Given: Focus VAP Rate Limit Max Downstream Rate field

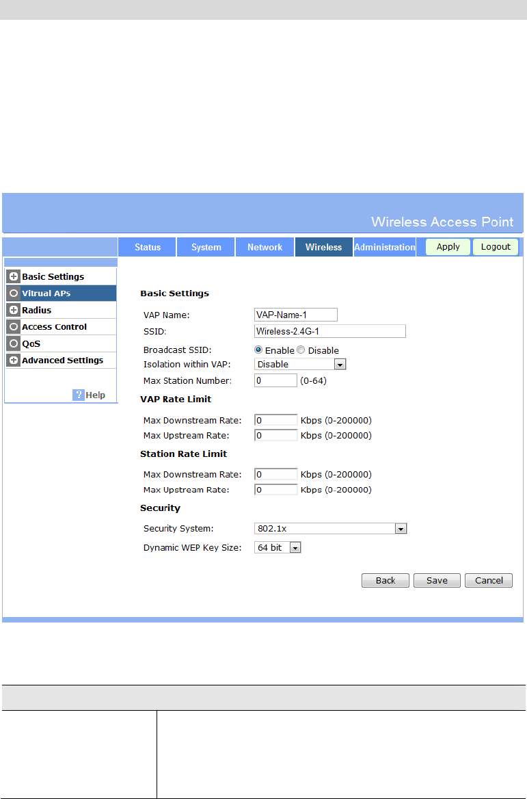Looking at the screenshot, I should 275,421.
